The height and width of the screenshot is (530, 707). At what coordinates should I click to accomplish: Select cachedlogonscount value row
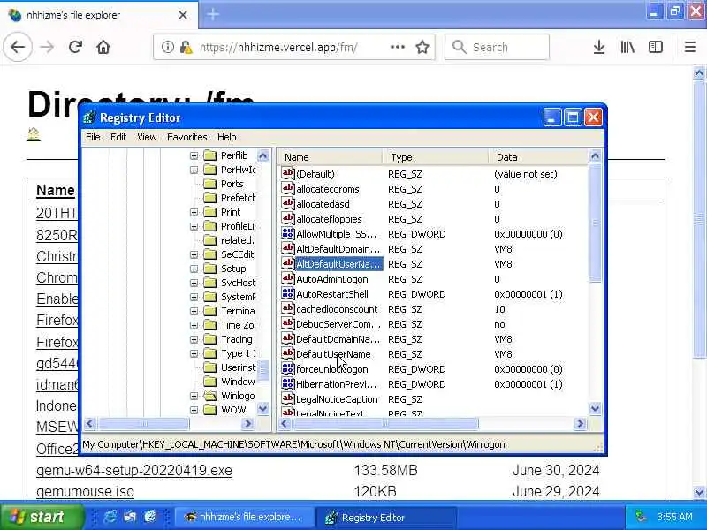[x=337, y=309]
